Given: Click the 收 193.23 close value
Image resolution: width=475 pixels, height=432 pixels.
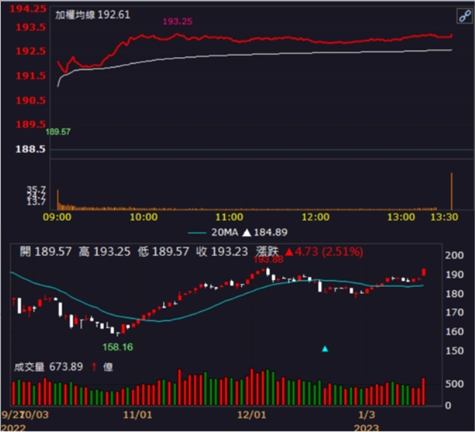Looking at the screenshot, I should [222, 252].
